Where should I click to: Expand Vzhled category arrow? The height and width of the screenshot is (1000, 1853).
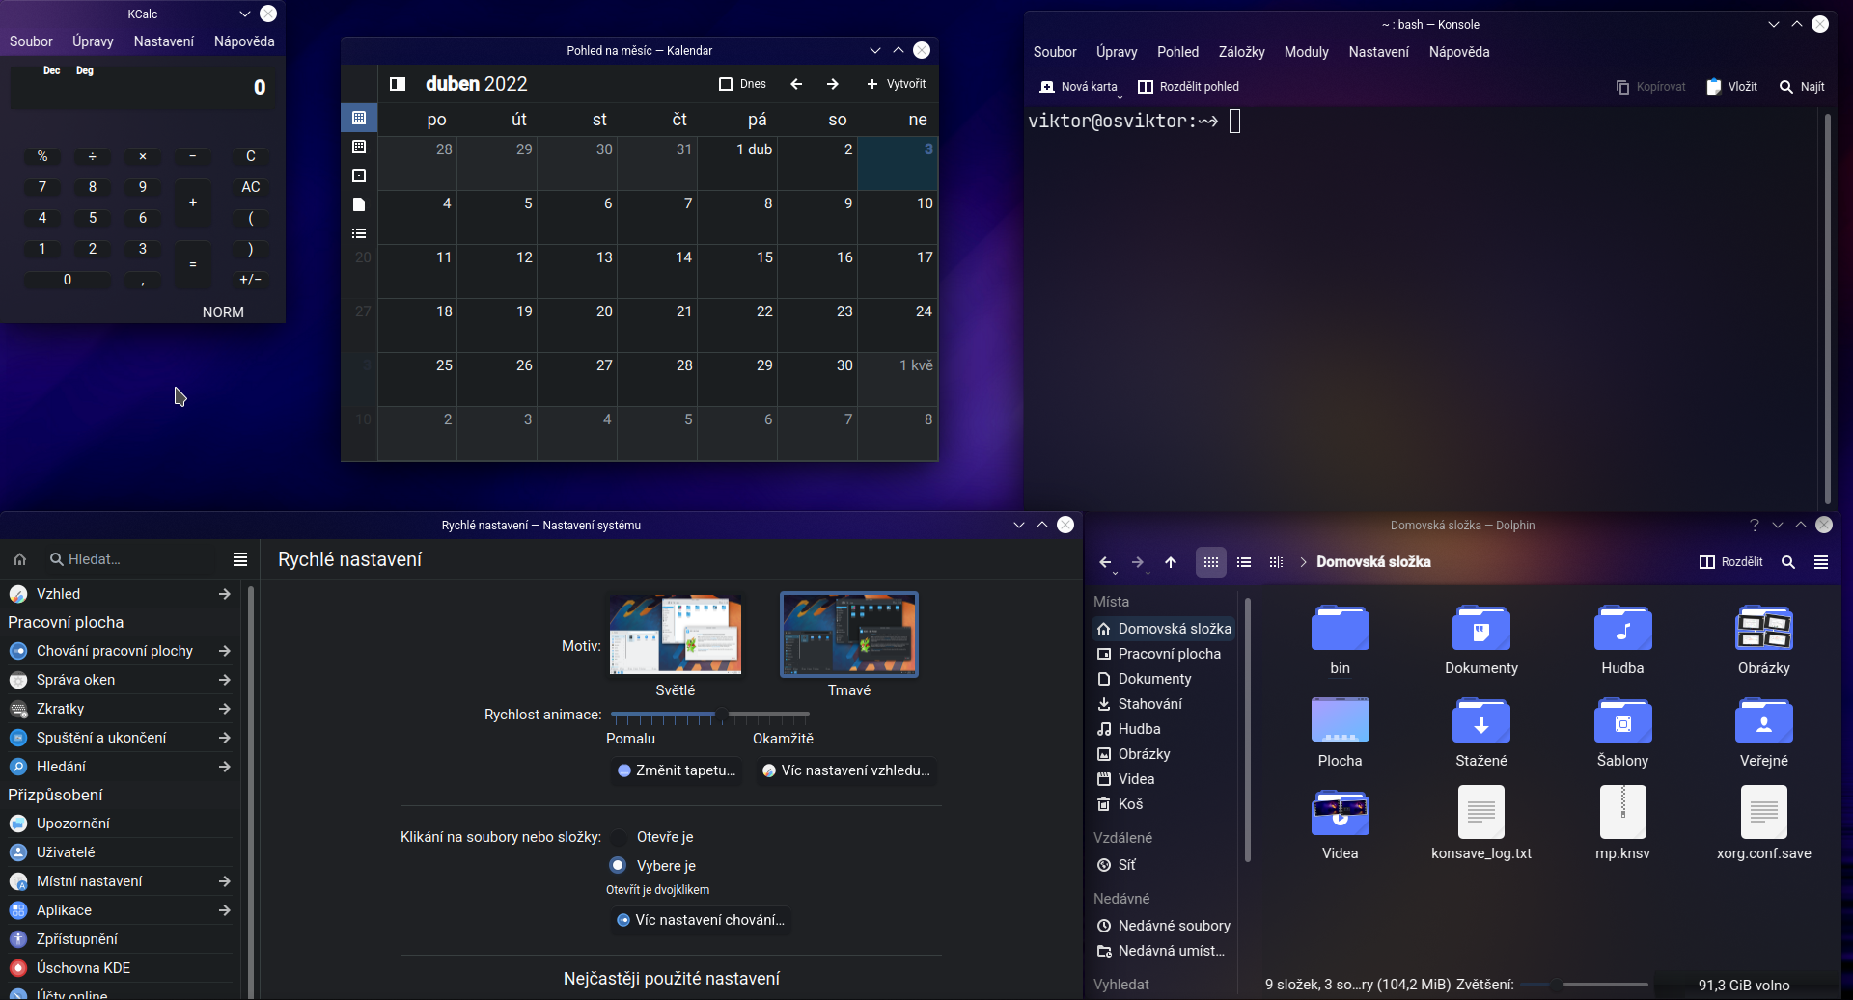[224, 594]
